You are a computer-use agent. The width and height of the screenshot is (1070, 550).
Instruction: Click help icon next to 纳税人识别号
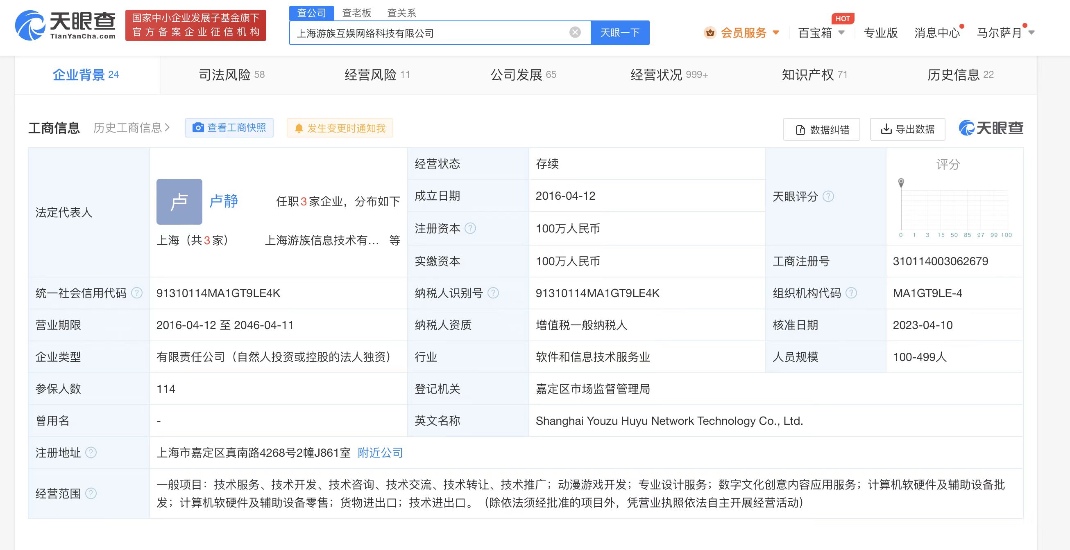point(493,293)
